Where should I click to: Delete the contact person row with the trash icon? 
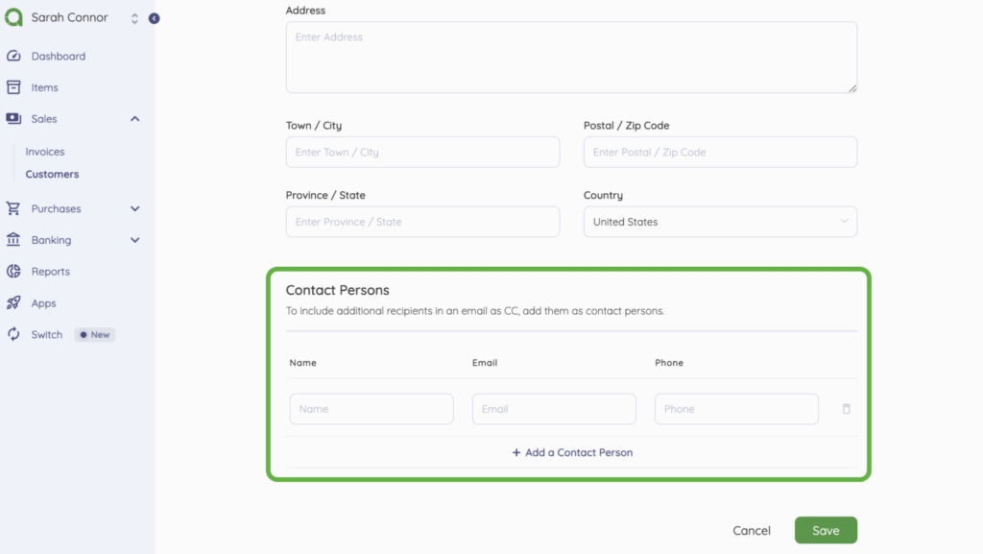[846, 408]
